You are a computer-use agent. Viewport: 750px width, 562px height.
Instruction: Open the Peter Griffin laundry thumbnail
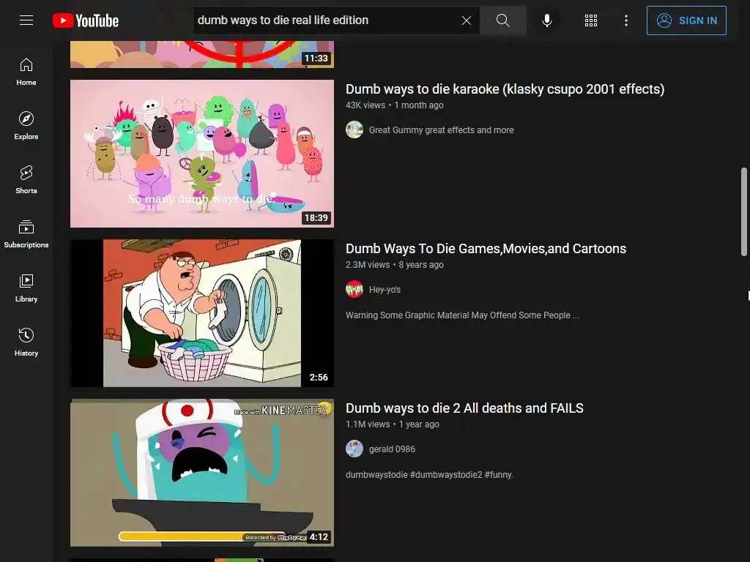tap(202, 313)
